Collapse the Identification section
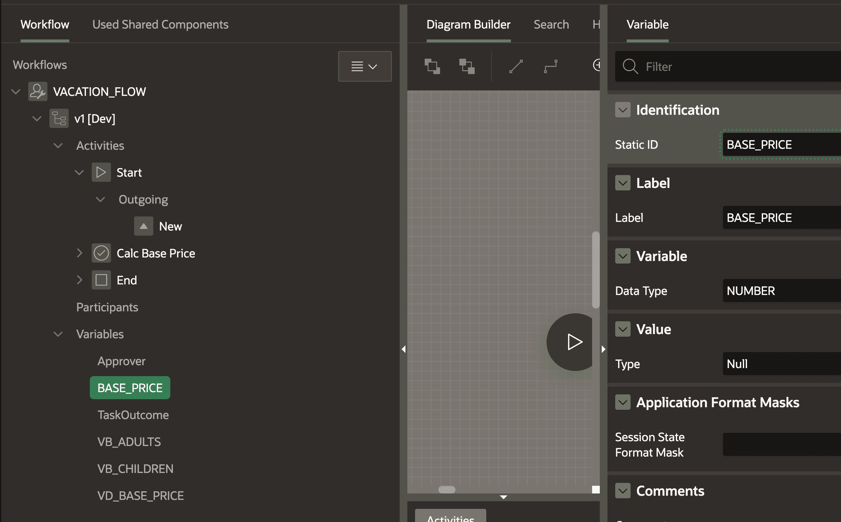Screen dimensions: 841x522 point(622,110)
